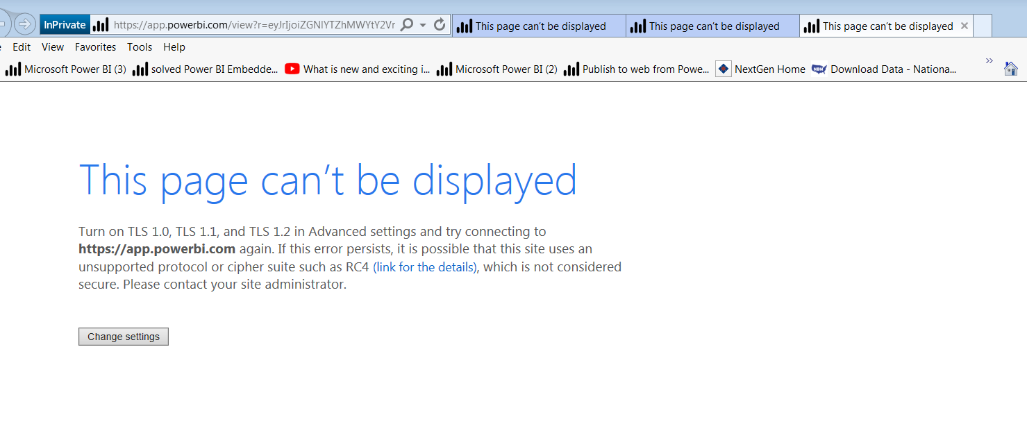Open a new tab using the blank tab button
The image size is (1027, 440).
coord(983,26)
